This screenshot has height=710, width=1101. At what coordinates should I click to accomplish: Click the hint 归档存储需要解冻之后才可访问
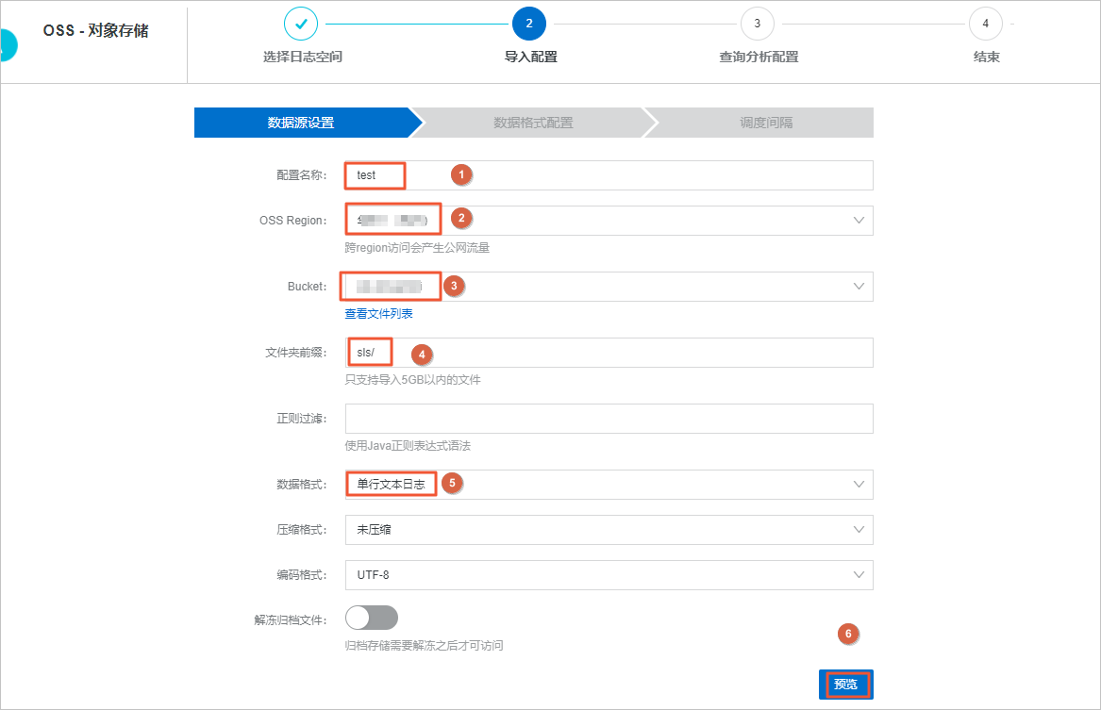(x=424, y=646)
